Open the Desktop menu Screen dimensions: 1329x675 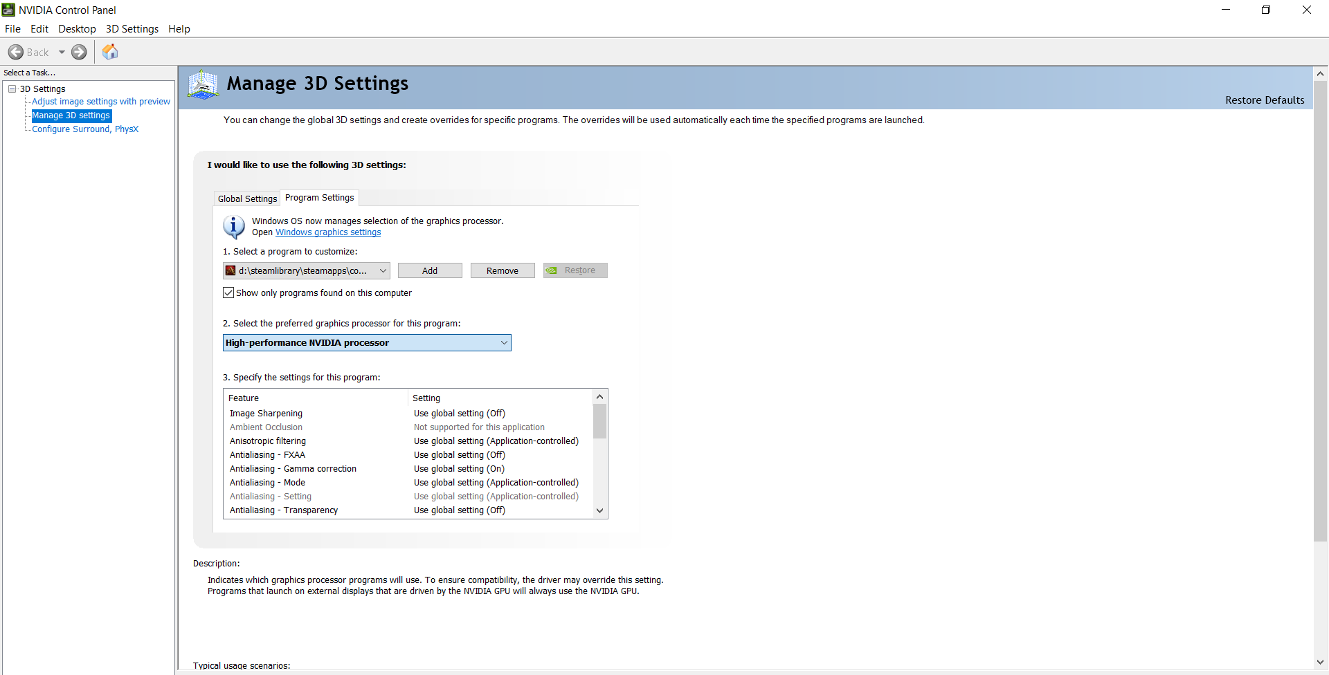77,28
